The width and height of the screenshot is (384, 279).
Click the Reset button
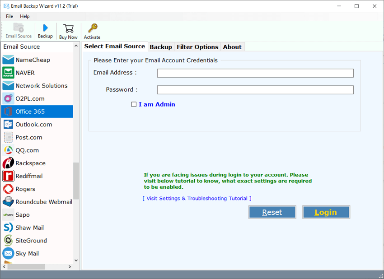272,212
